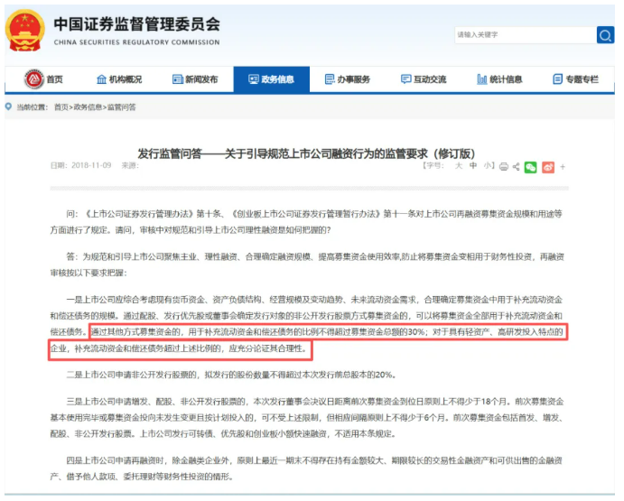The width and height of the screenshot is (624, 501).
Task: Open the 新闻发布 navigation tab
Action: coord(193,79)
